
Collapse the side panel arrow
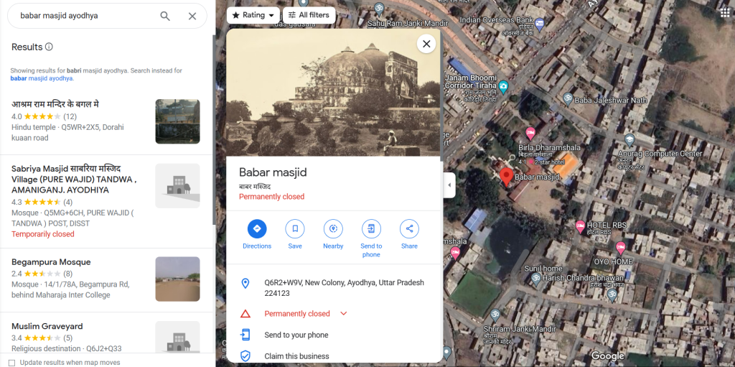[x=450, y=185]
